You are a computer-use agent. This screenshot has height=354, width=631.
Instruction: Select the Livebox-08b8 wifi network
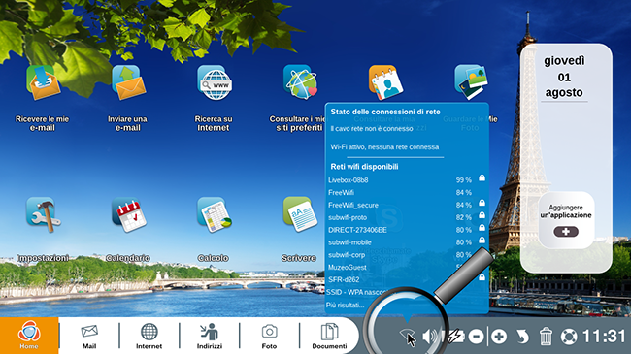pyautogui.click(x=407, y=179)
